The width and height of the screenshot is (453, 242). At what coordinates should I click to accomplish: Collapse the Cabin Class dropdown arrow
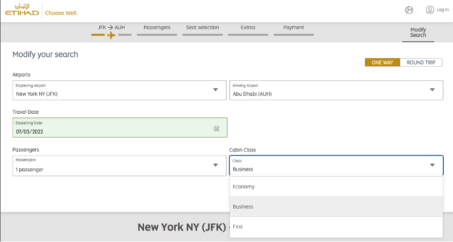432,165
